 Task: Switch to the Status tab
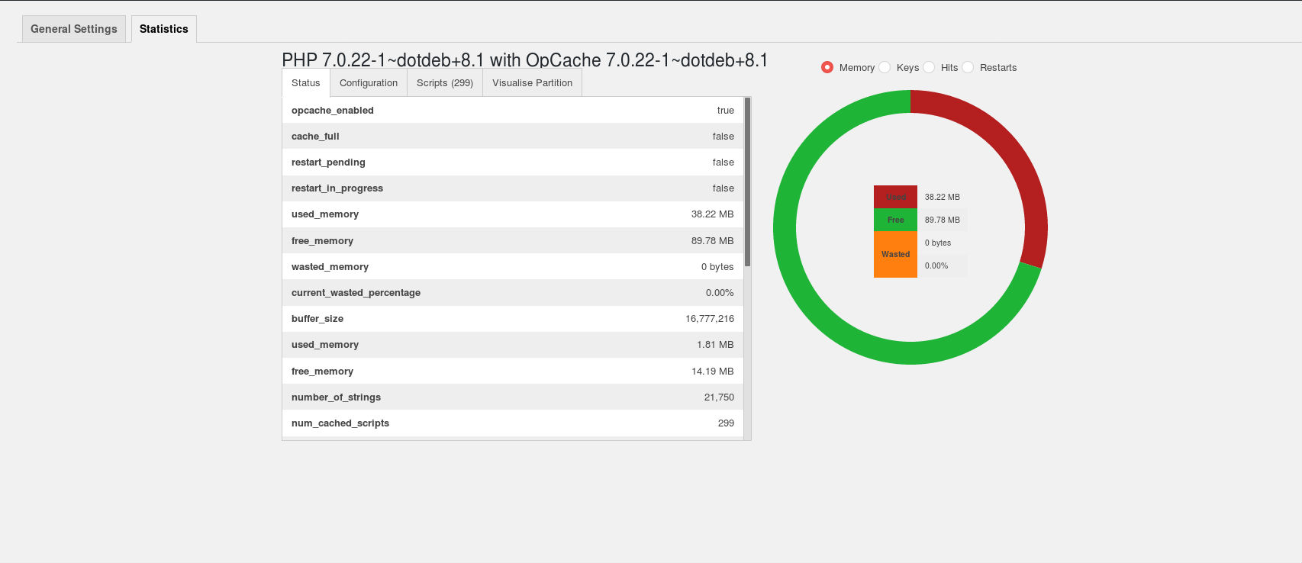click(306, 83)
